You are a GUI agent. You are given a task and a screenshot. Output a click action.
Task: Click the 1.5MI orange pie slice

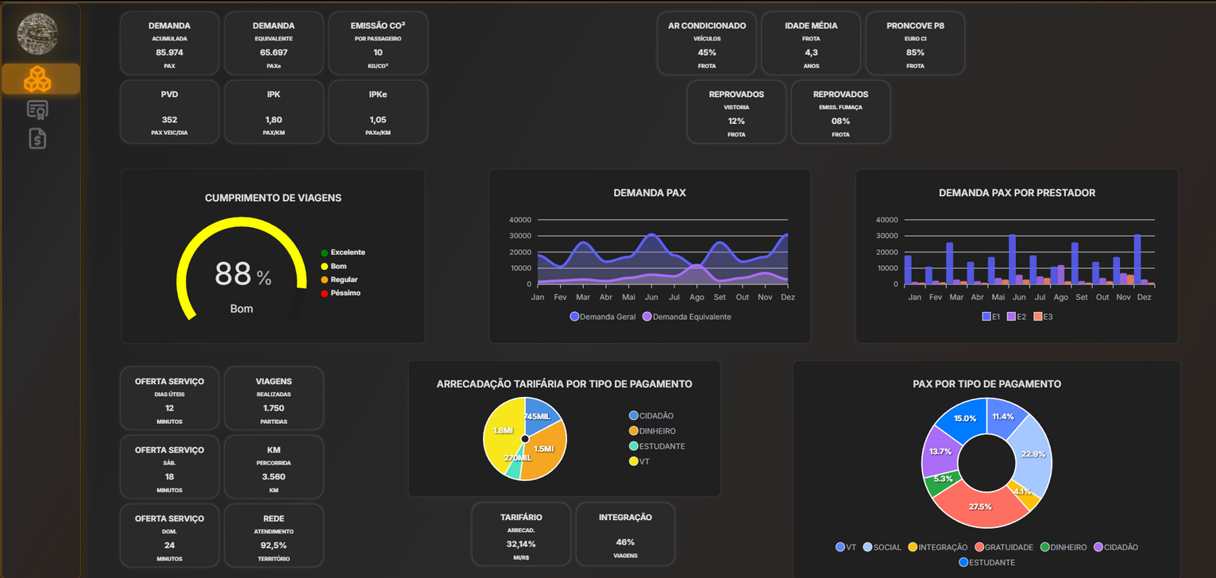[x=544, y=449]
